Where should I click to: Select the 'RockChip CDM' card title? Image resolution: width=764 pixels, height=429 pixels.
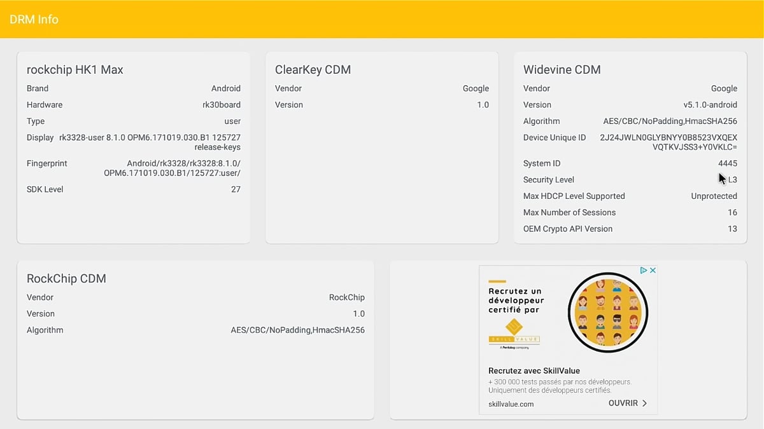coord(66,279)
